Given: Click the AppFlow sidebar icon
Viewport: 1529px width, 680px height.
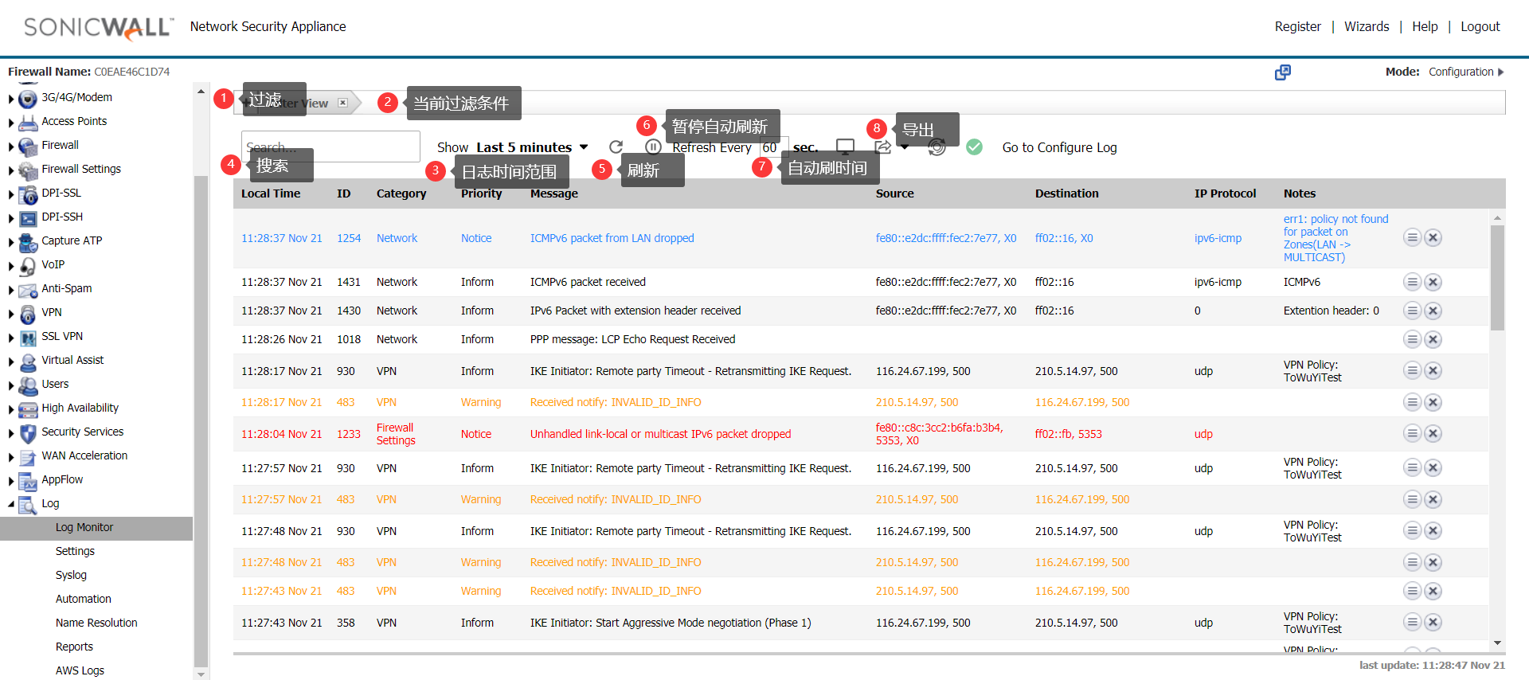Looking at the screenshot, I should [x=28, y=481].
